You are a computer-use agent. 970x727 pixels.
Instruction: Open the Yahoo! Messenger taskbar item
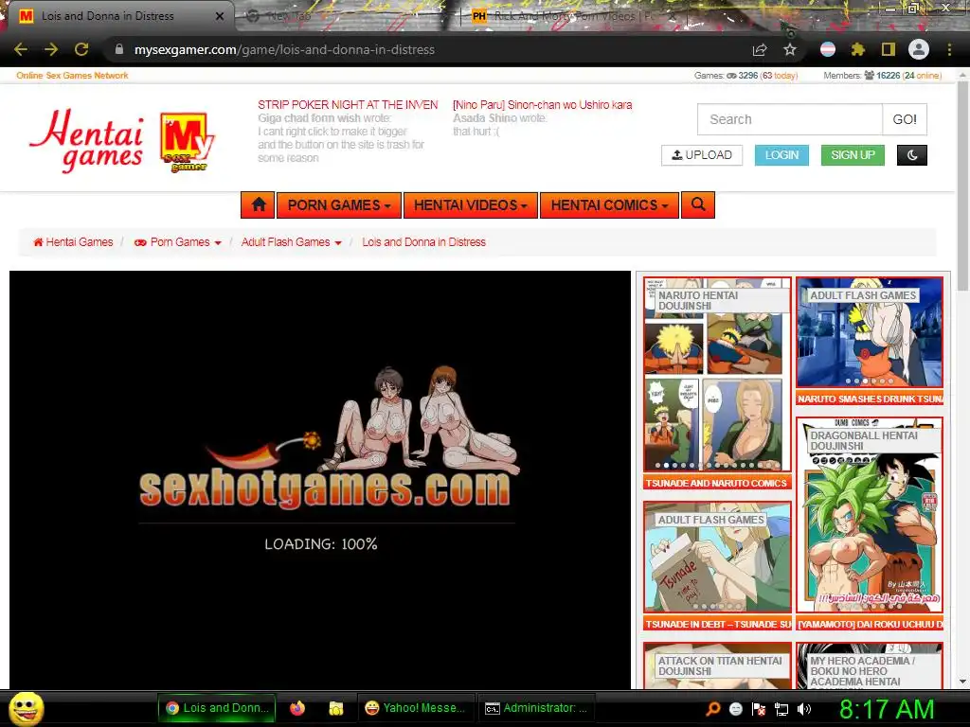(x=415, y=708)
